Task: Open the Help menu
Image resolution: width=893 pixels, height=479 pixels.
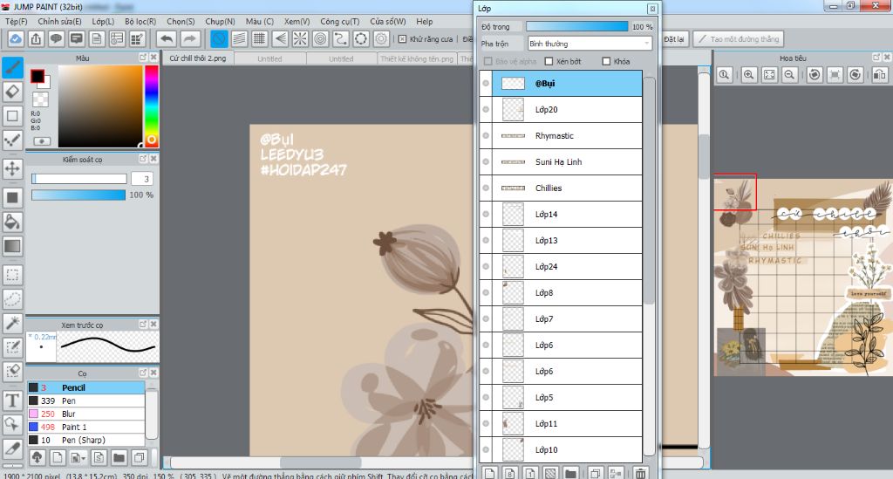Action: point(425,21)
